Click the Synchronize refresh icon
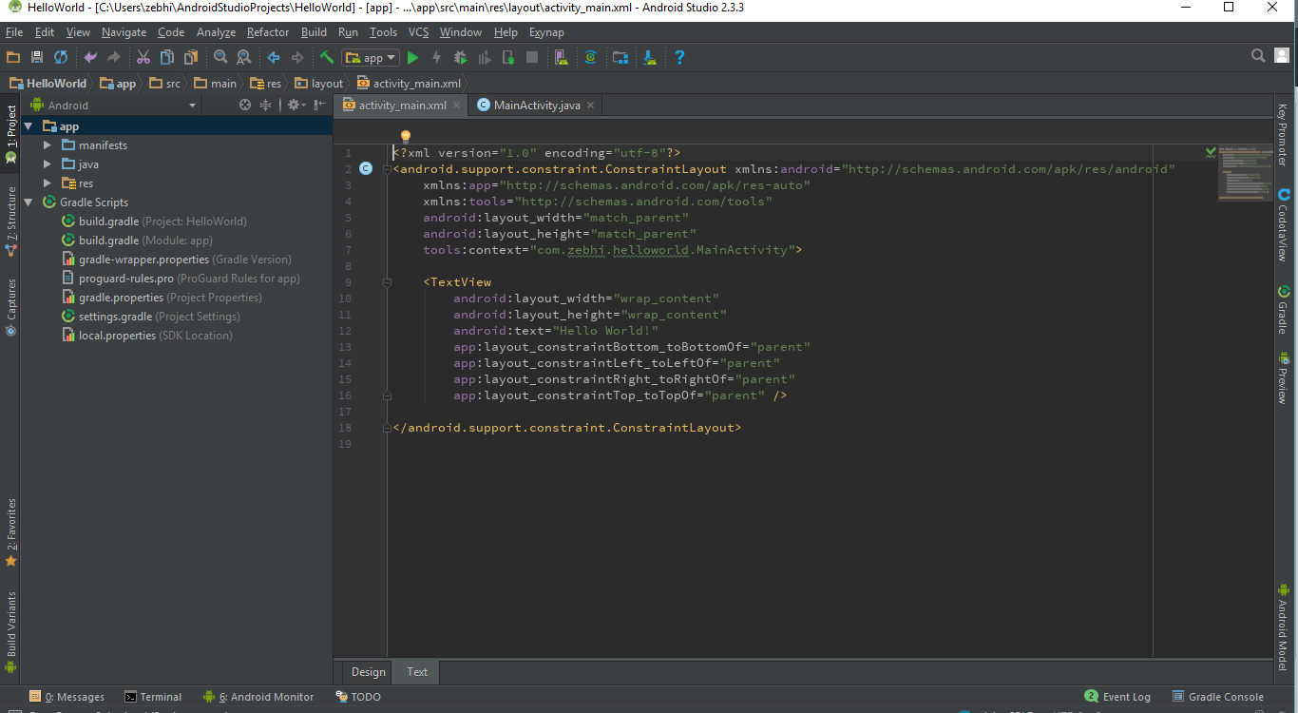Image resolution: width=1298 pixels, height=713 pixels. (61, 58)
